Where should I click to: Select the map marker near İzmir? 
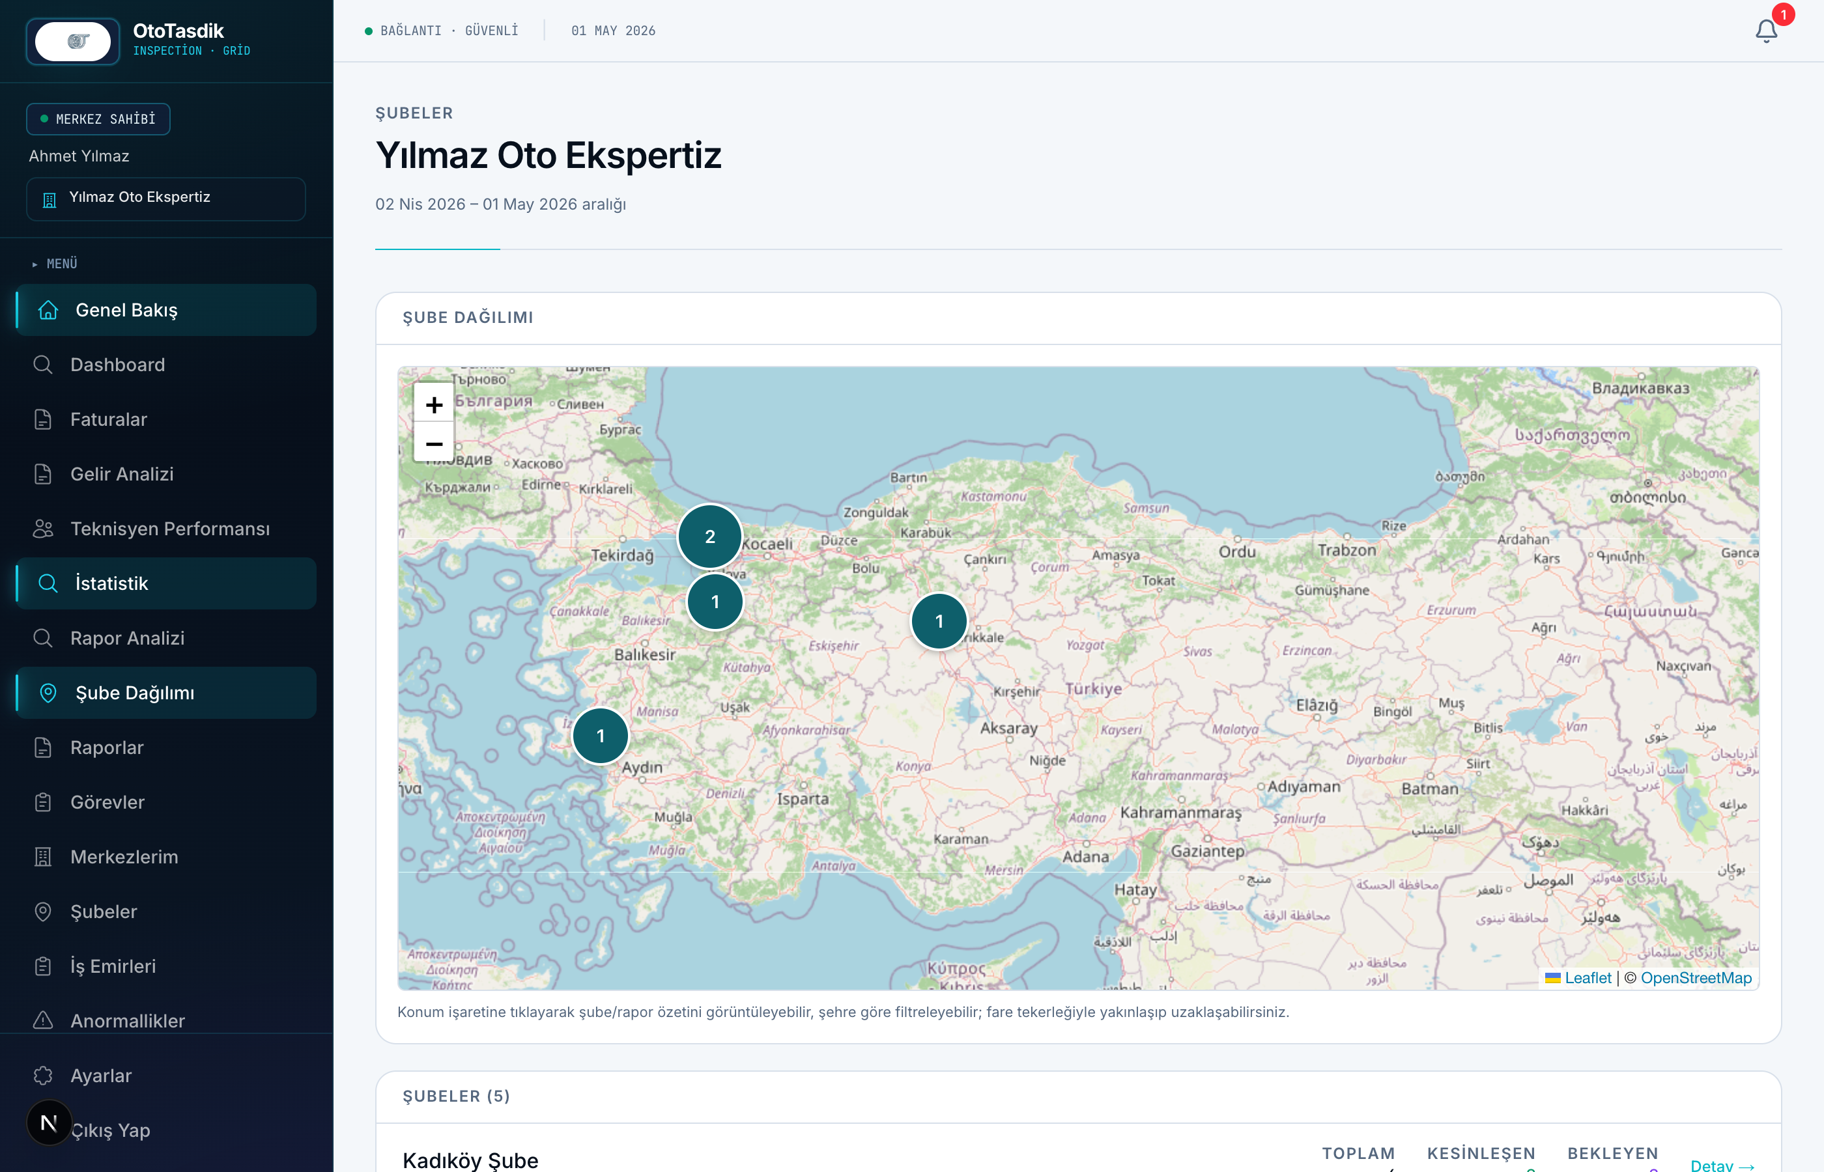(x=601, y=736)
